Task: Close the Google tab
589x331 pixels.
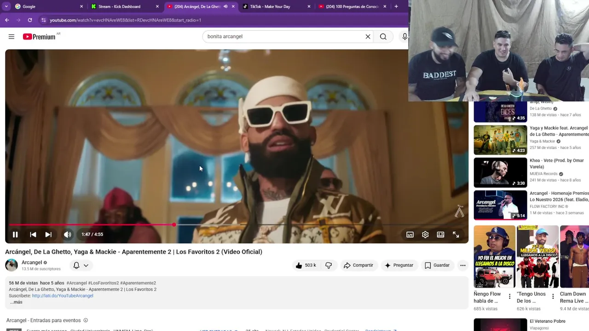Action: pos(81,6)
